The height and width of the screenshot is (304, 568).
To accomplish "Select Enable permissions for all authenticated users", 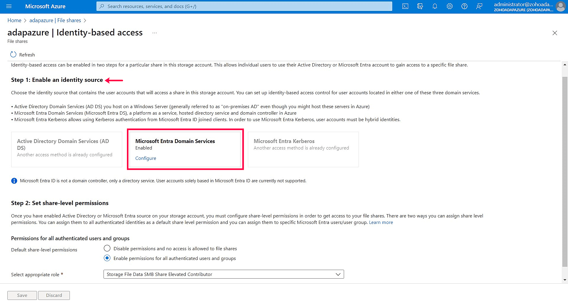I will (x=107, y=258).
